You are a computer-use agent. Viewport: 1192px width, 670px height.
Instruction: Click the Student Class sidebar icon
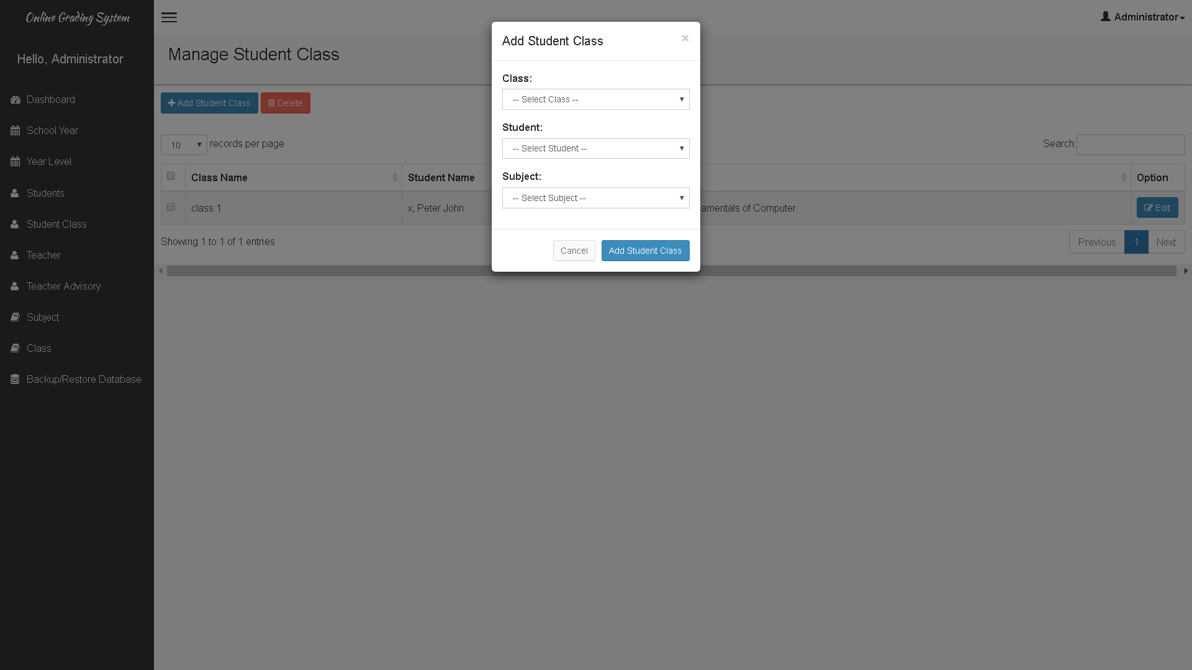(15, 224)
